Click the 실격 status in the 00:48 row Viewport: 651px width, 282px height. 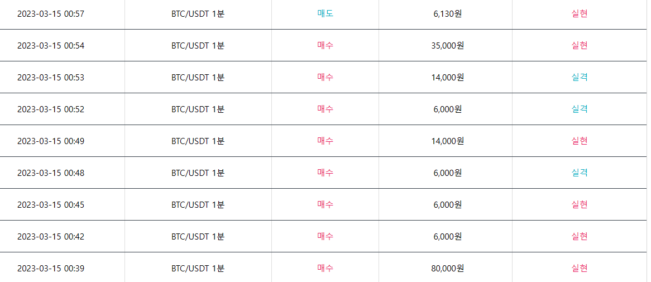click(580, 173)
